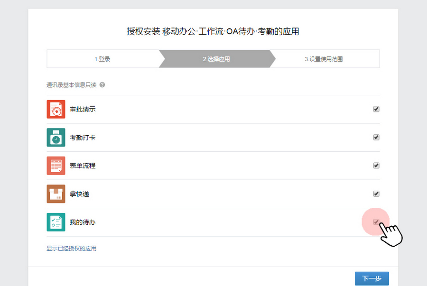427x286 pixels.
Task: Jump to step 3.设置使用范围
Action: tap(324, 59)
